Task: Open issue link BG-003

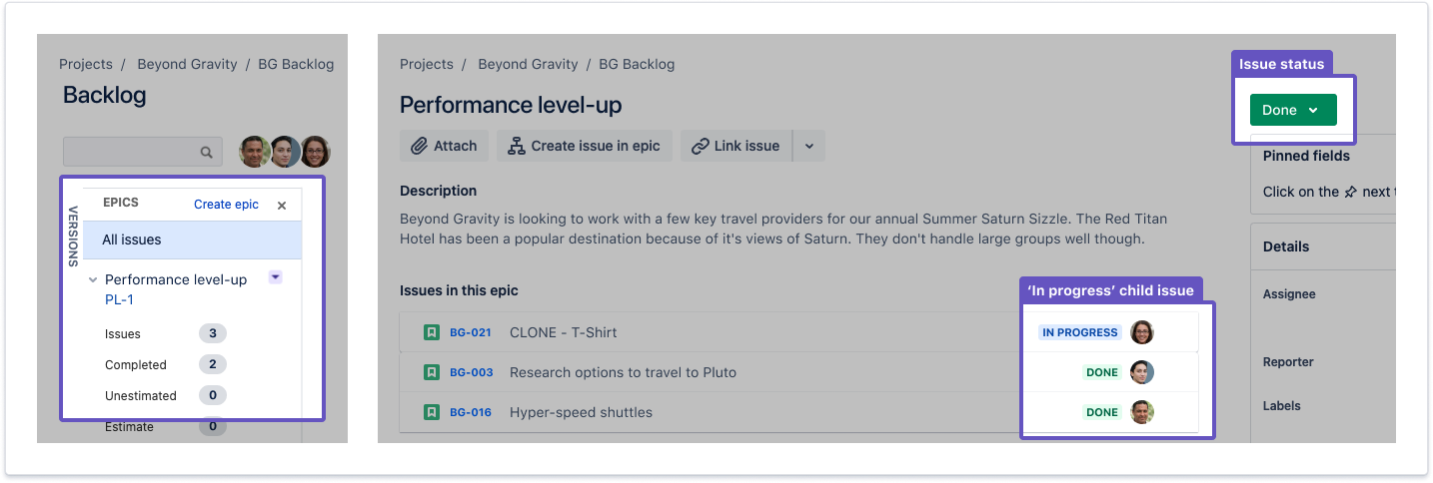Action: point(471,372)
